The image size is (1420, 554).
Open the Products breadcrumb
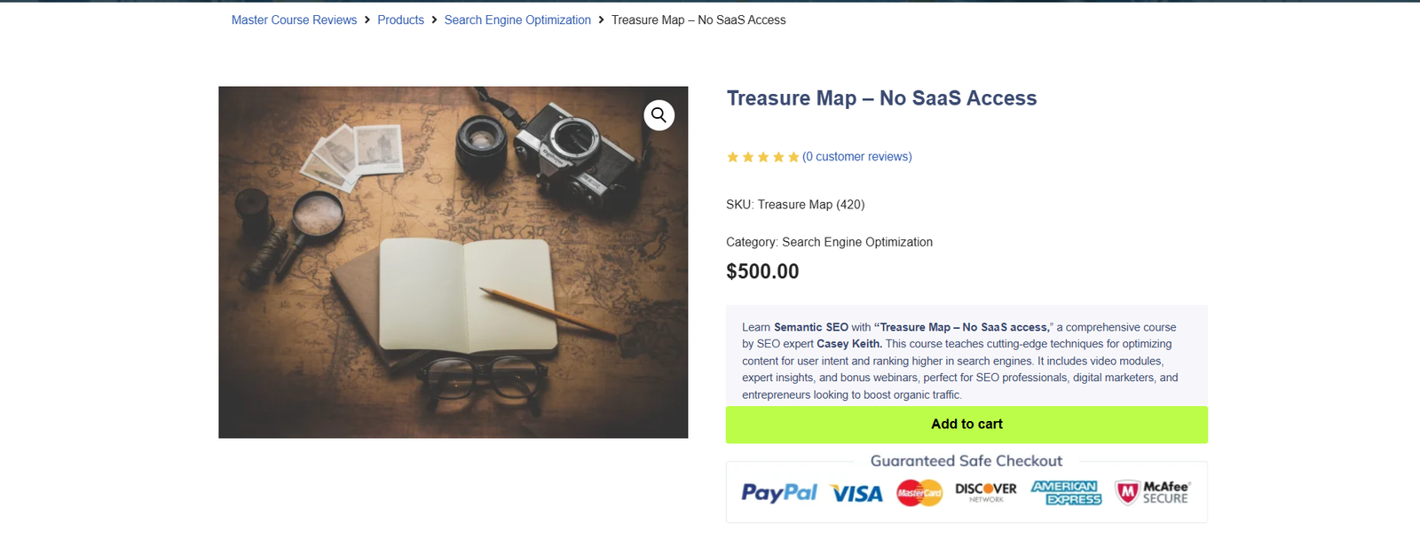400,20
